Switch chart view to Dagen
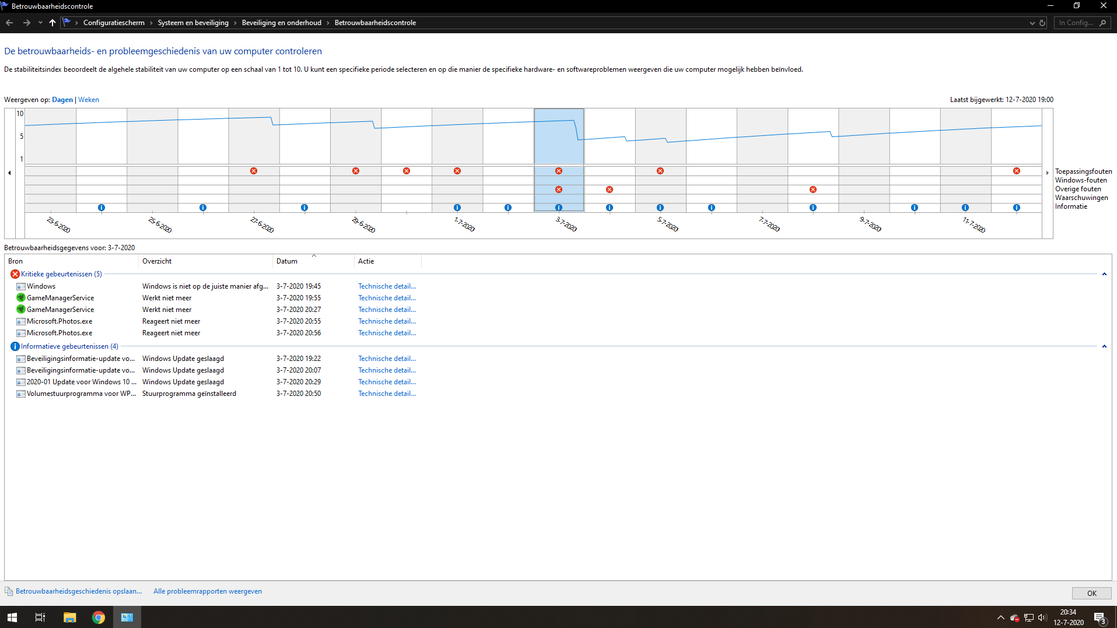Screen dimensions: 1117x628 click(x=62, y=100)
